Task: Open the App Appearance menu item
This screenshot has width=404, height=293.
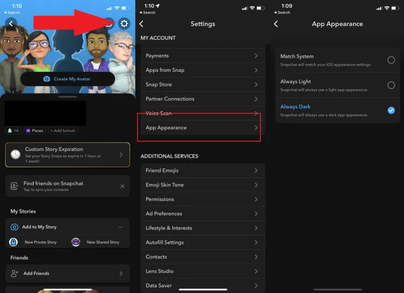Action: [199, 128]
